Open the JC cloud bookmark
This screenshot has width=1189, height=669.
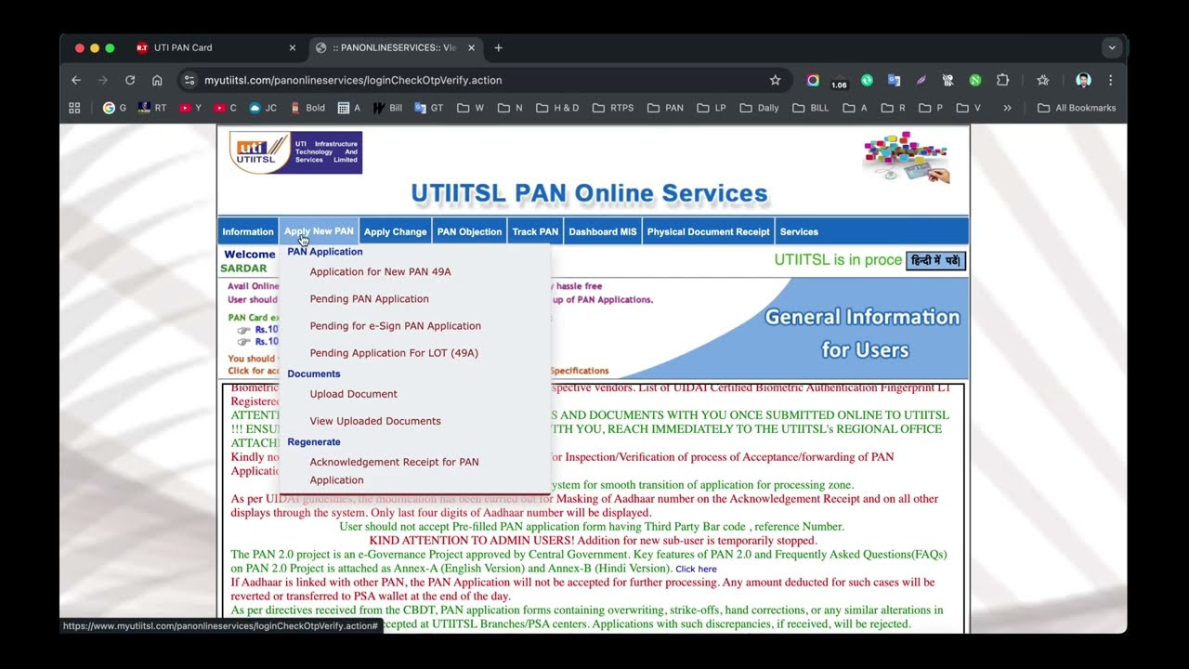(263, 108)
